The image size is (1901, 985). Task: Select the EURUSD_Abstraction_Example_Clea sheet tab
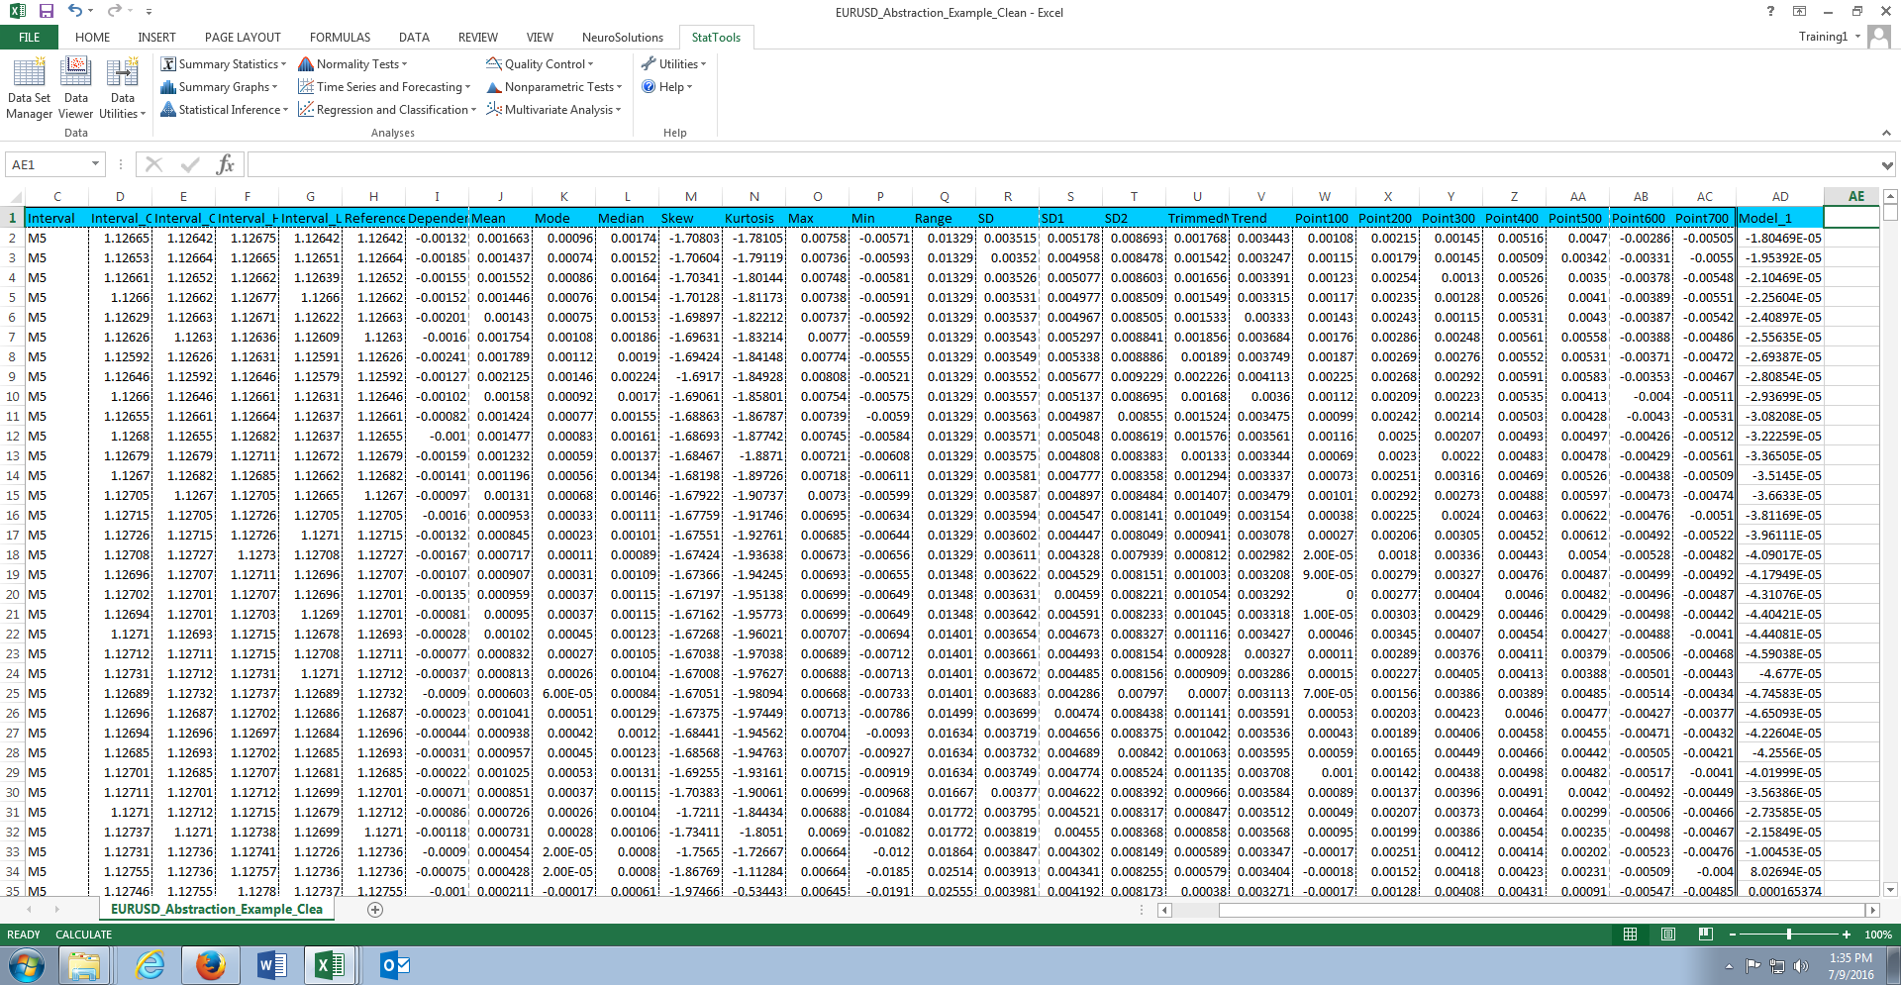[x=217, y=910]
